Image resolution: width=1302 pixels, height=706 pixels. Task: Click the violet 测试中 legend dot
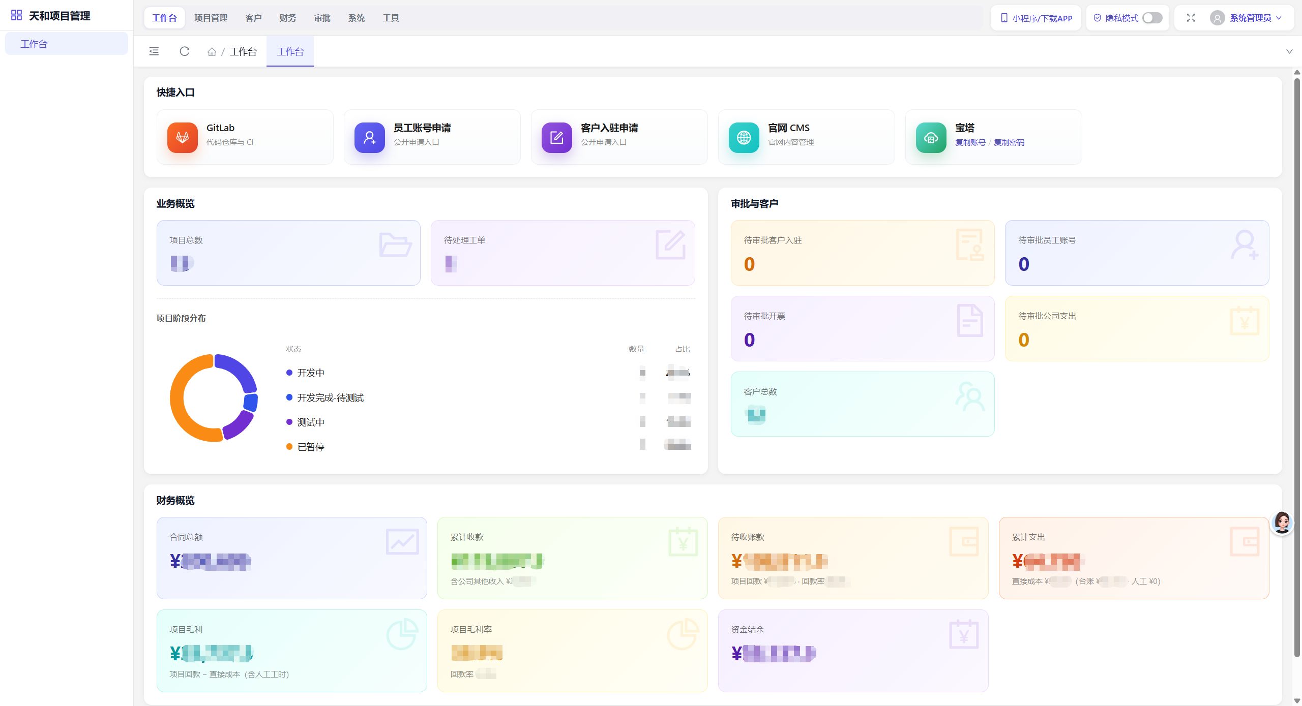pos(289,422)
